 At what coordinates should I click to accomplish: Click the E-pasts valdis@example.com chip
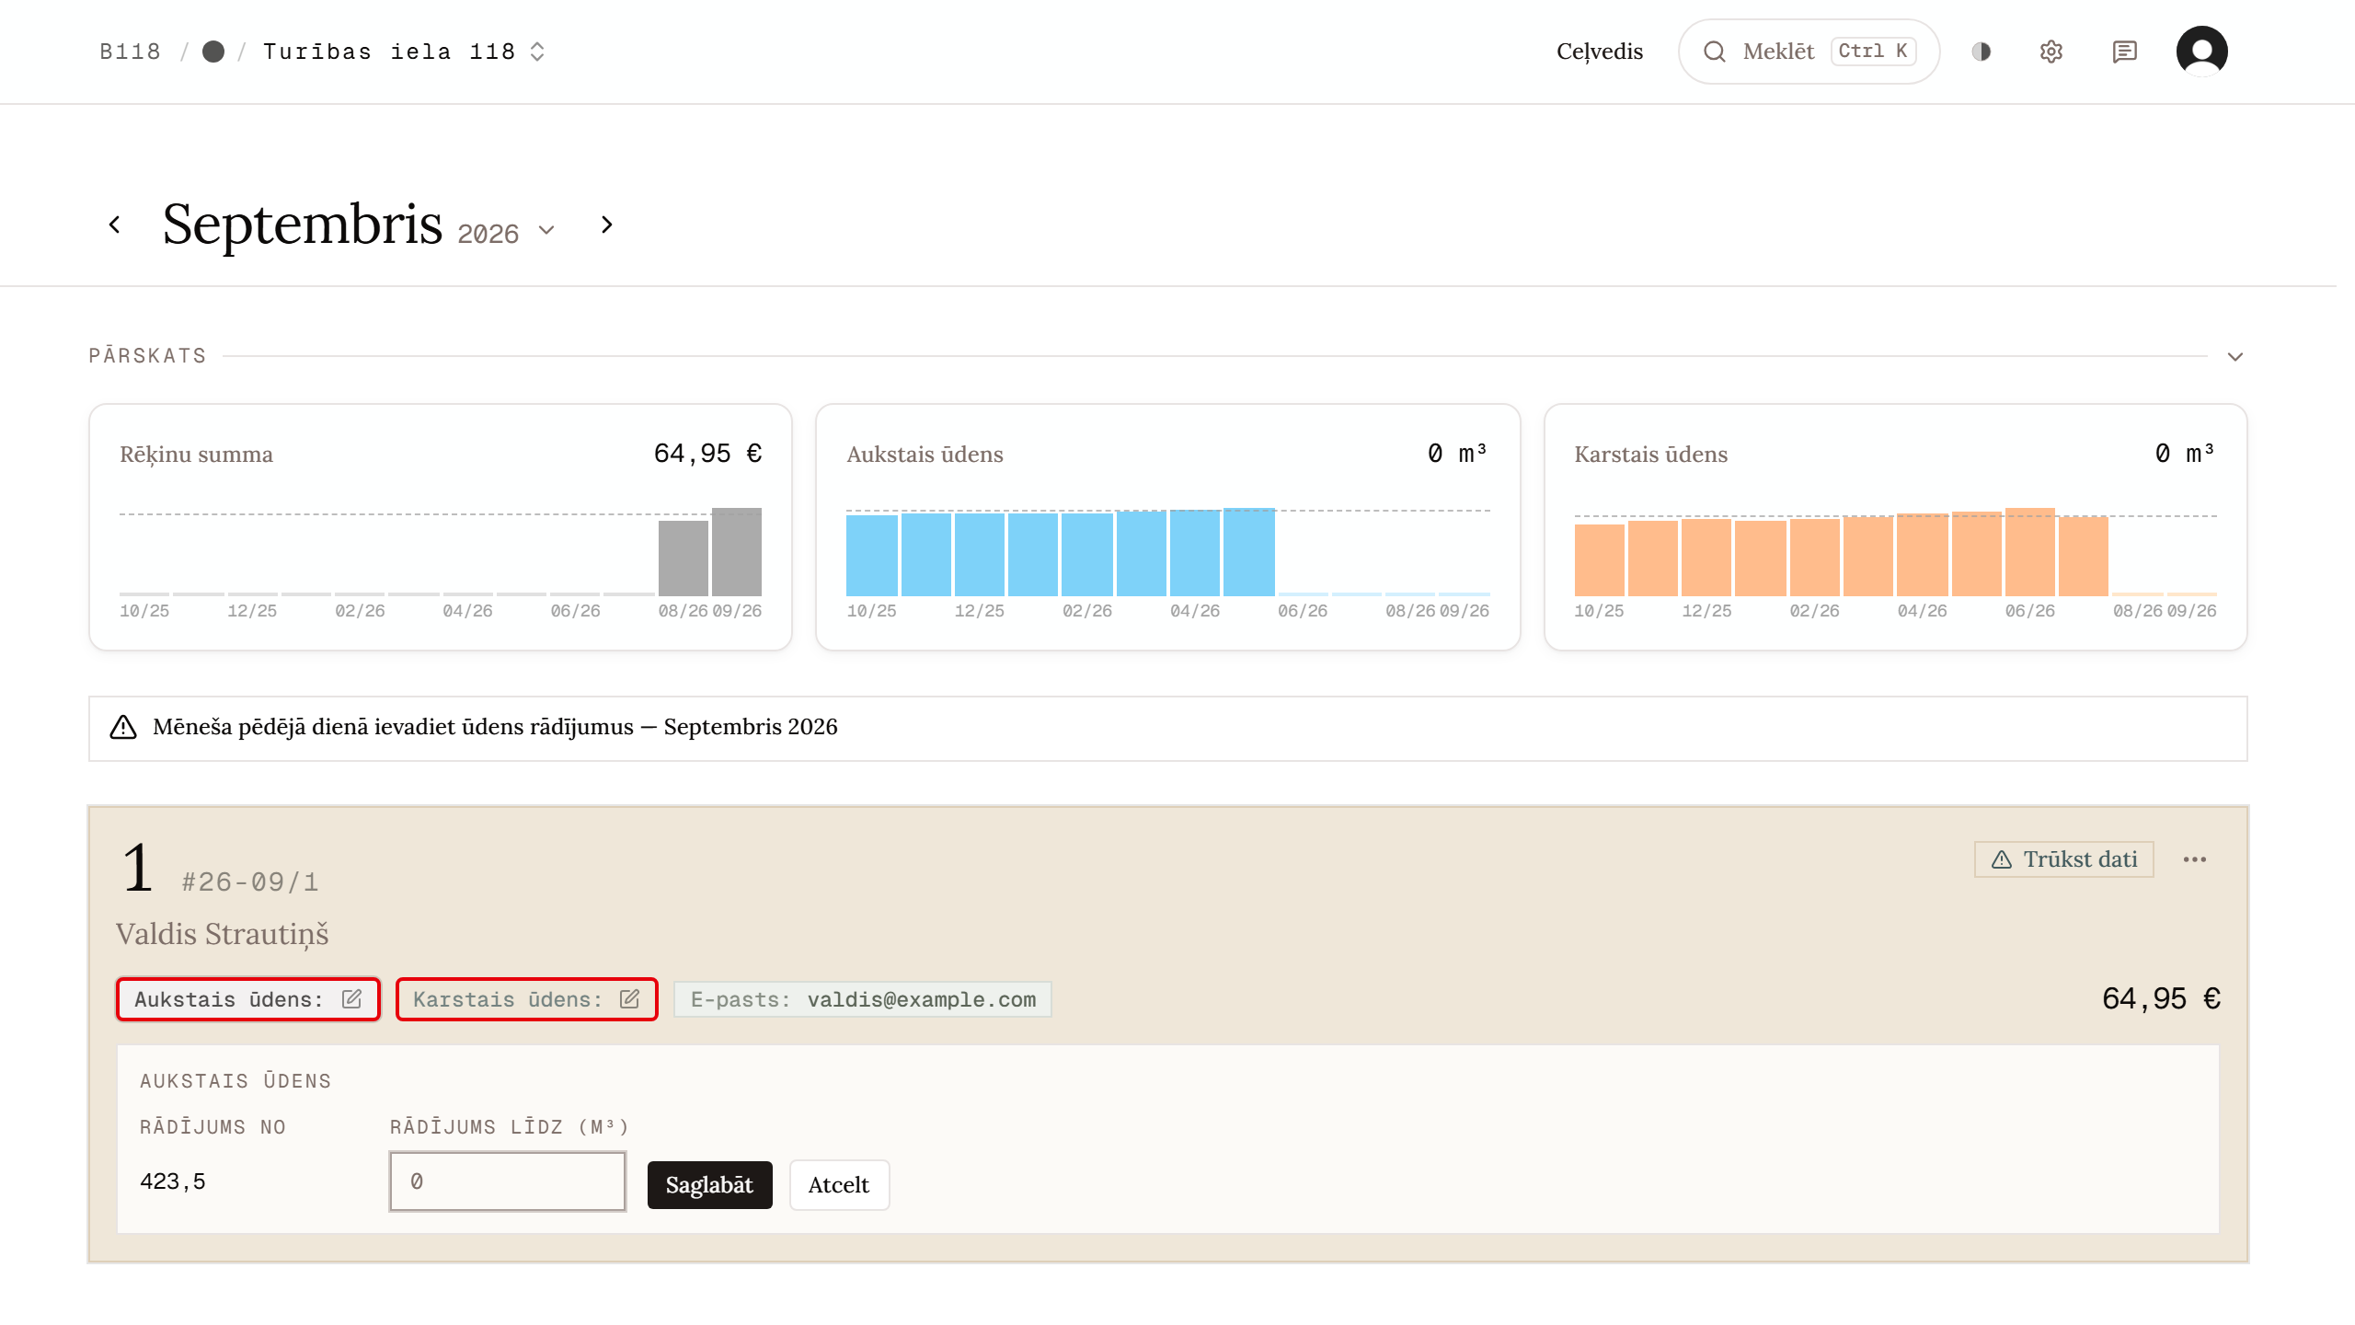(863, 999)
